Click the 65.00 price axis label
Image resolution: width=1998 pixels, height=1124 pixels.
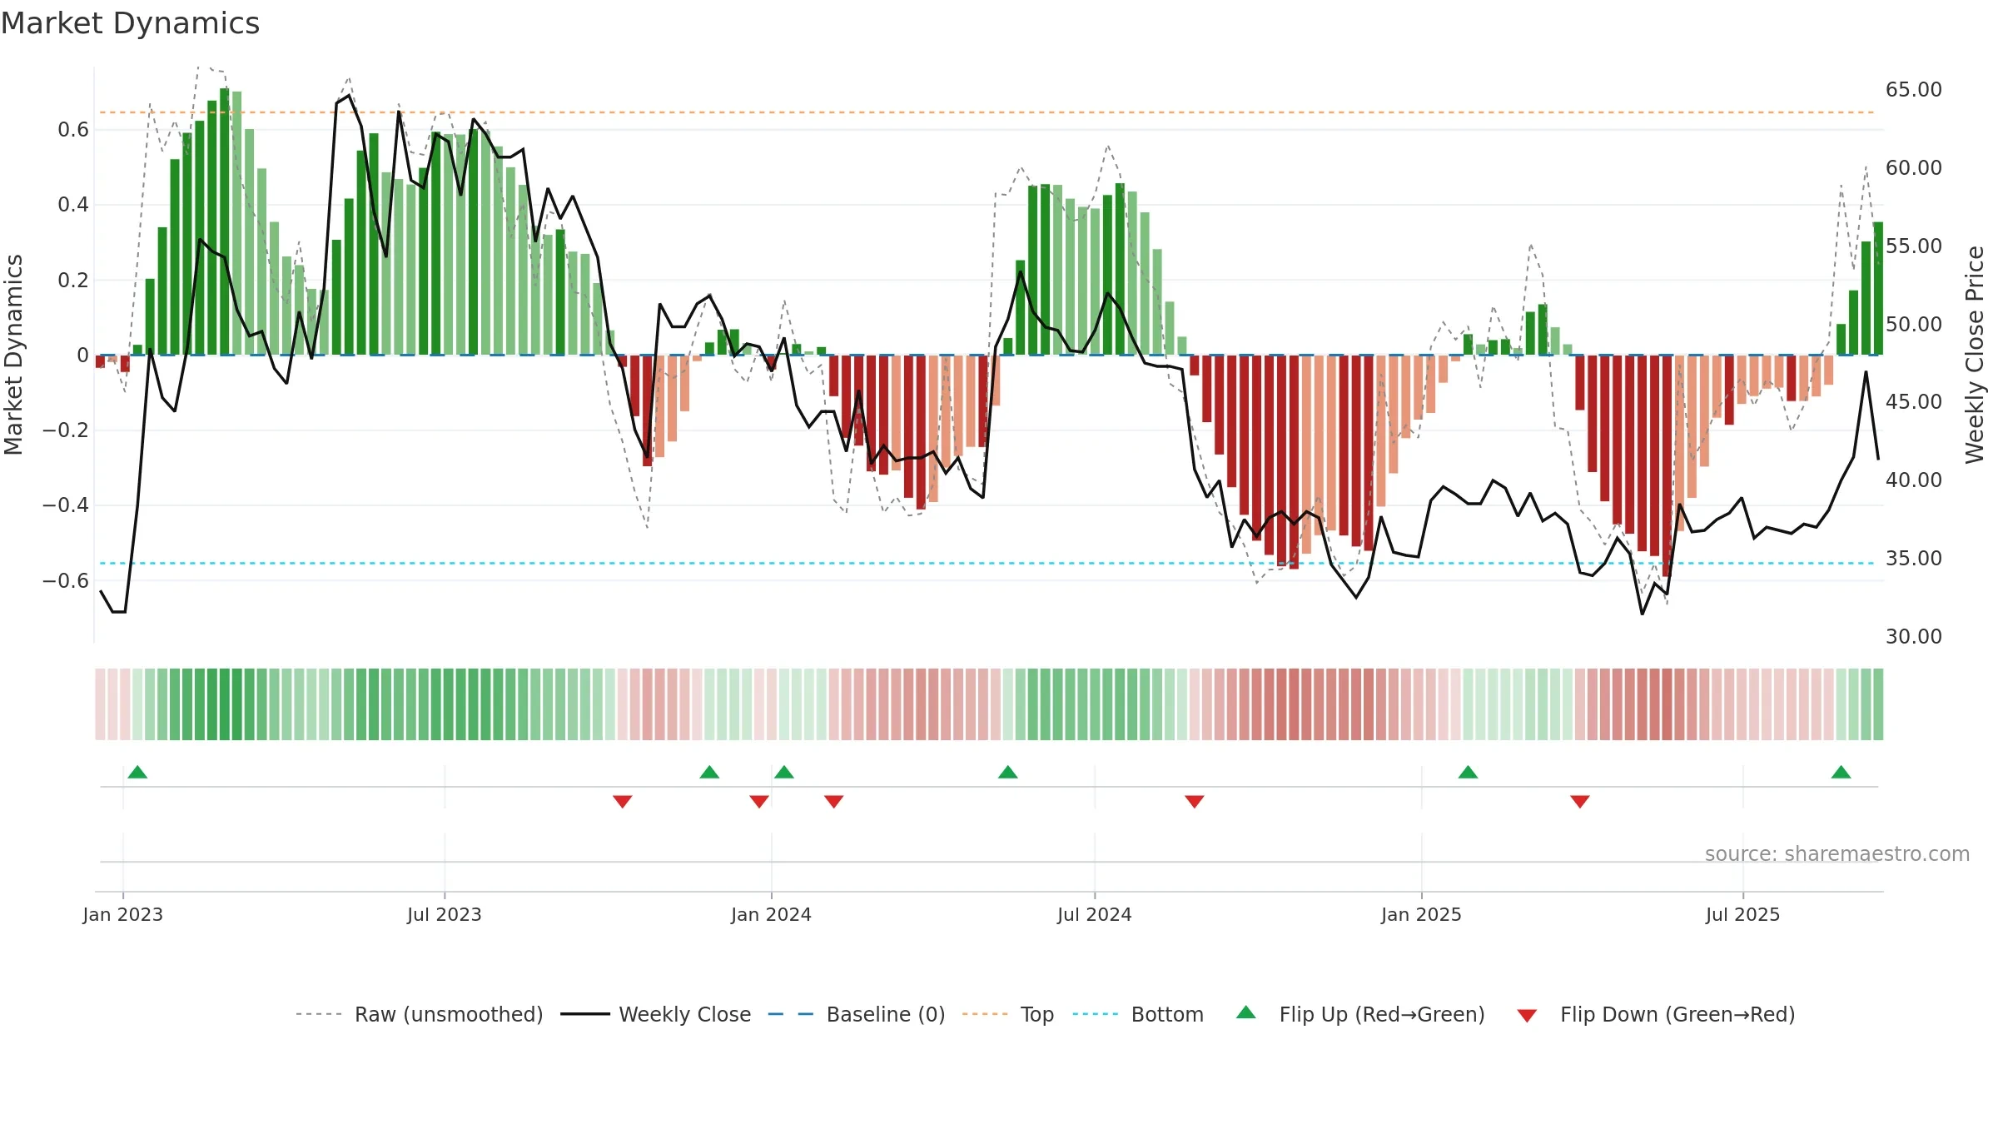coord(1914,90)
